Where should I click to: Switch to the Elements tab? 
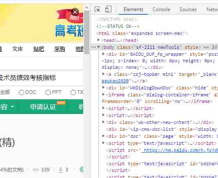tap(133, 9)
